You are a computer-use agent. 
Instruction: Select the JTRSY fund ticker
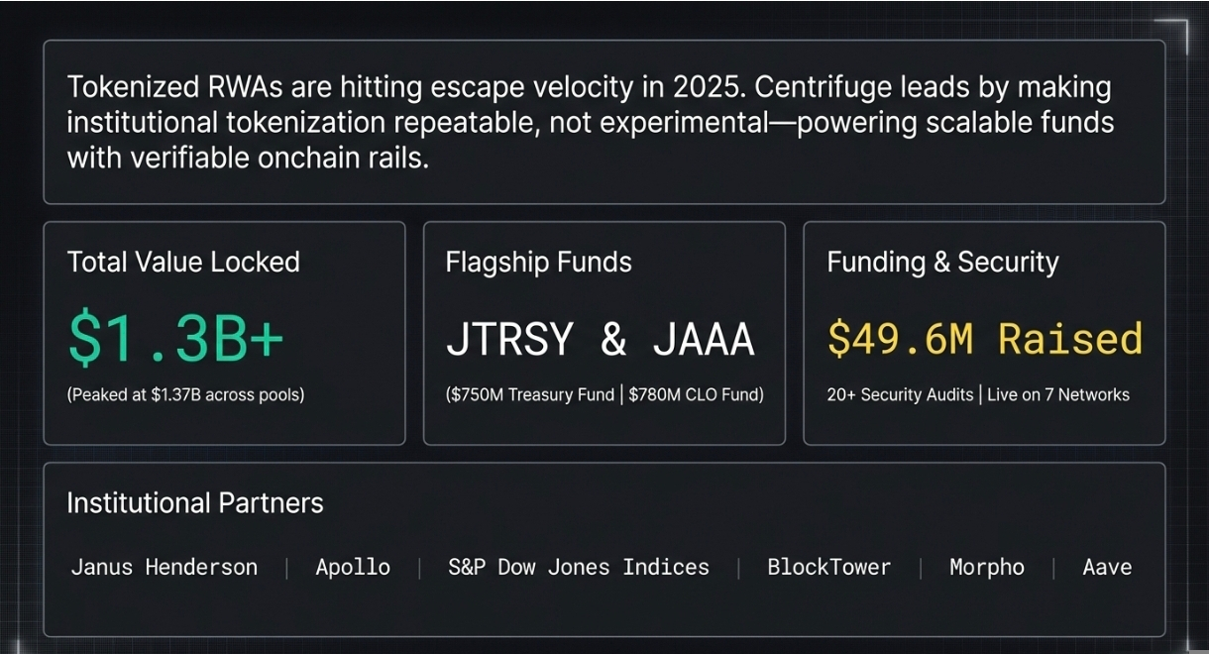[x=509, y=339]
